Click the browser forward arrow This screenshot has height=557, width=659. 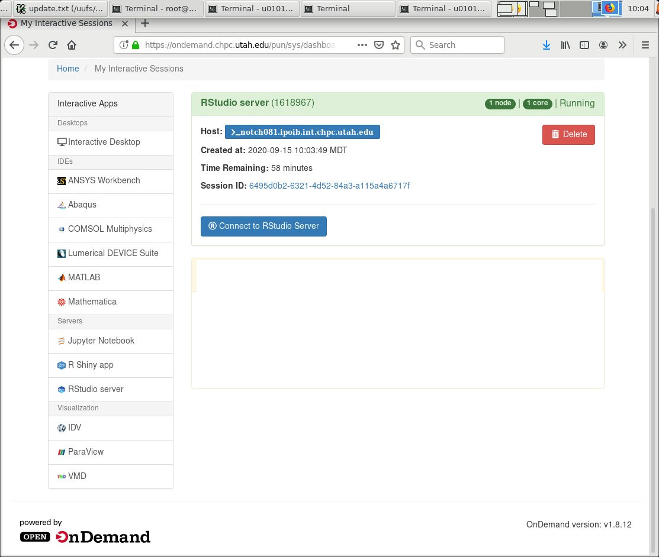(34, 45)
